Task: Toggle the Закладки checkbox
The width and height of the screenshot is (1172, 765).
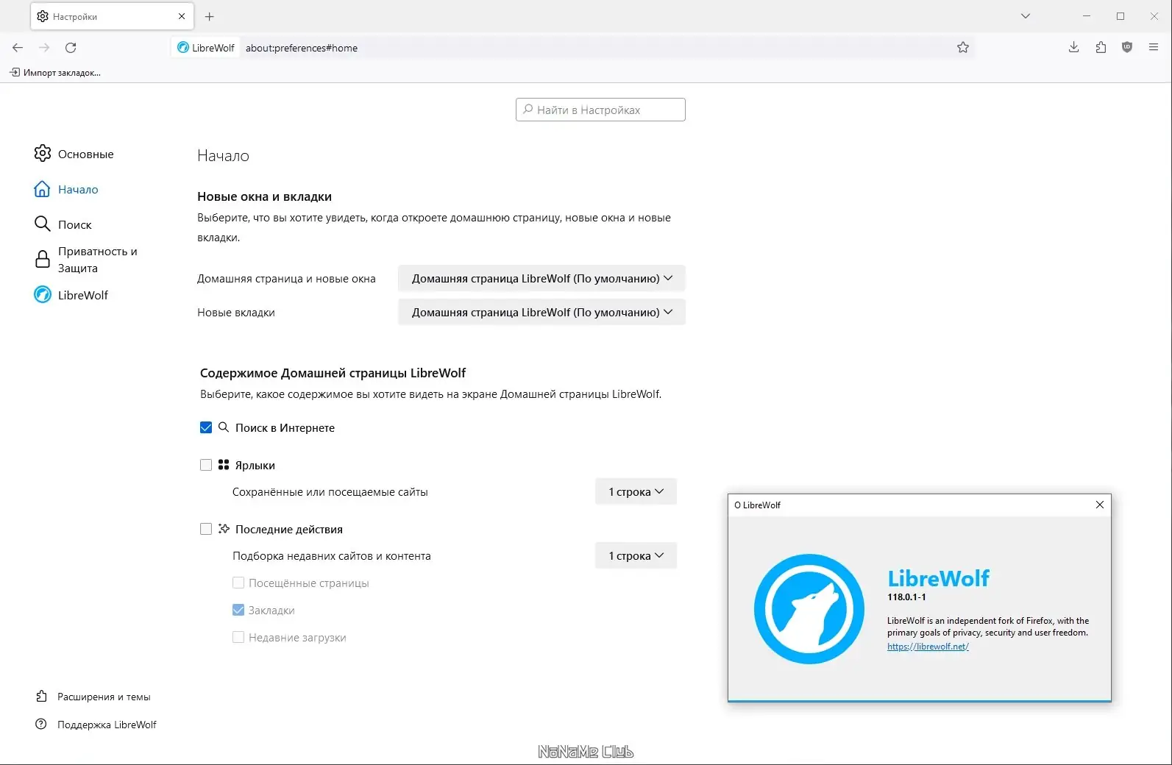Action: tap(238, 610)
